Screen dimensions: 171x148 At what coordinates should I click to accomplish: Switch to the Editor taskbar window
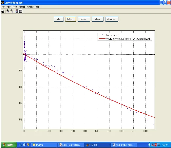[x=71, y=145]
